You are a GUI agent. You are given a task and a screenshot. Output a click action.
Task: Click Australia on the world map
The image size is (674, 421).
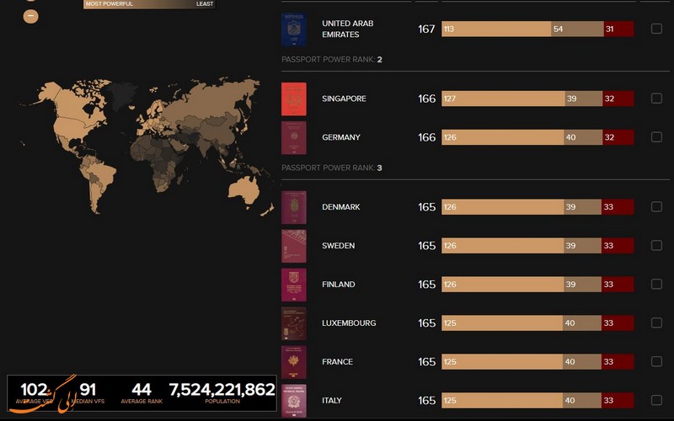coord(243,190)
